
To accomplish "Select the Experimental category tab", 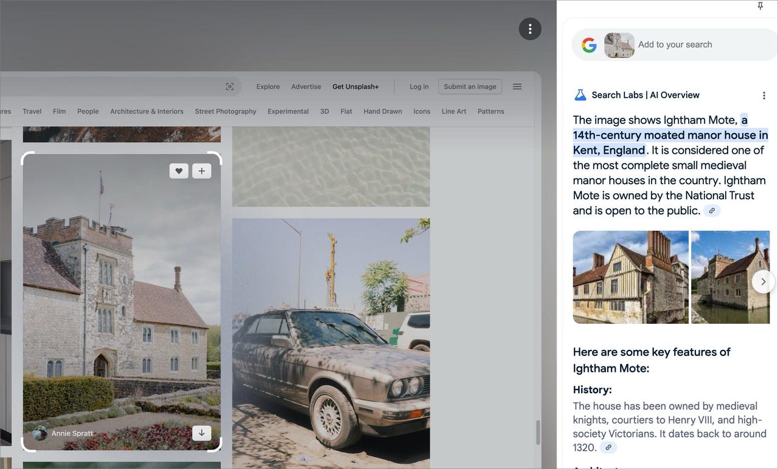I will (288, 112).
